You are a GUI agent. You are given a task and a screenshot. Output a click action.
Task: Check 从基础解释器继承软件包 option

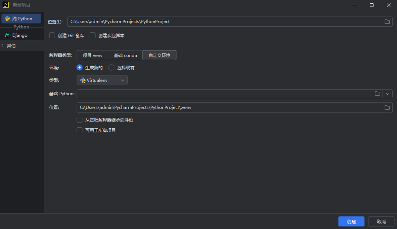point(79,120)
